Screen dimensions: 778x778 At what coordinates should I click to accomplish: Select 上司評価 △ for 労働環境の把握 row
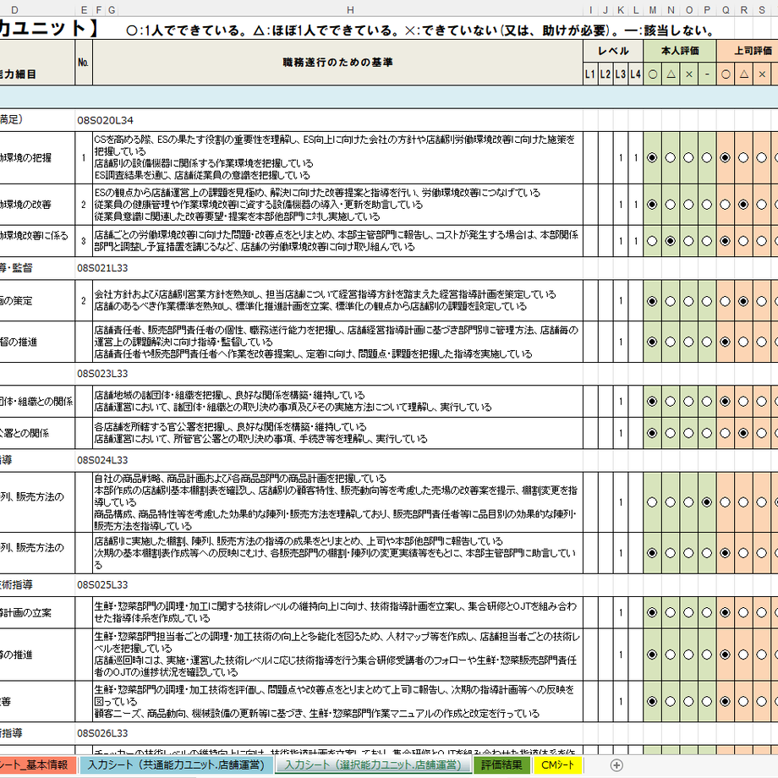[x=743, y=158]
